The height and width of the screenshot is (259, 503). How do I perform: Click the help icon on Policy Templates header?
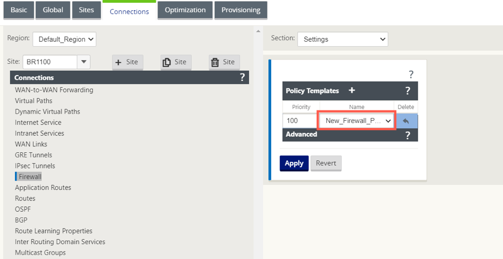click(408, 91)
